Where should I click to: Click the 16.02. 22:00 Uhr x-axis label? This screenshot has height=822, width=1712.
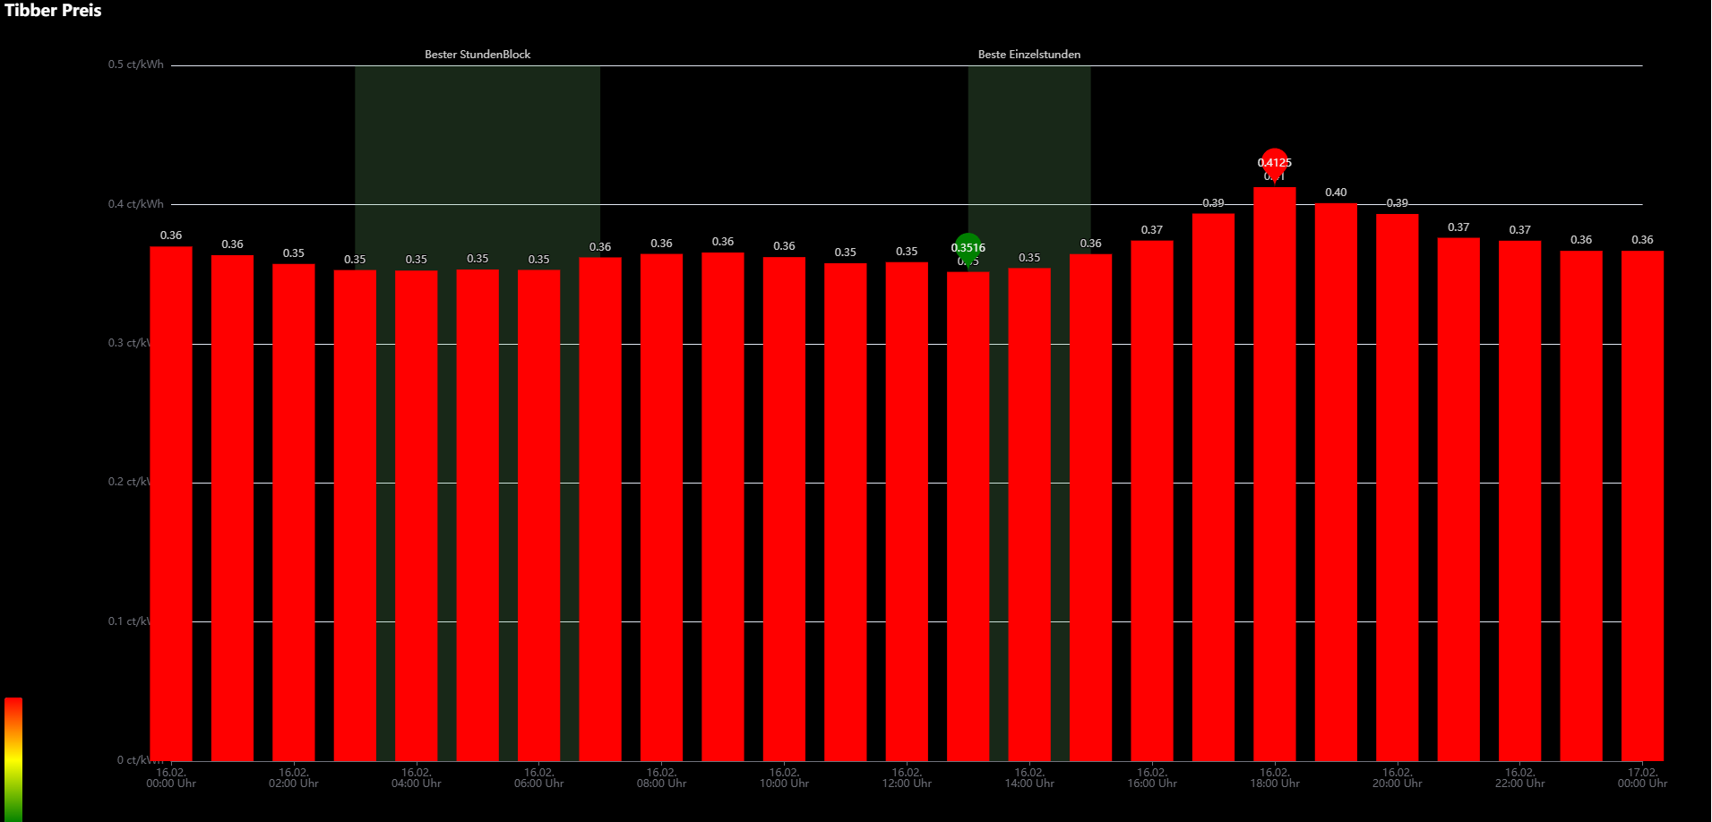[x=1520, y=777]
